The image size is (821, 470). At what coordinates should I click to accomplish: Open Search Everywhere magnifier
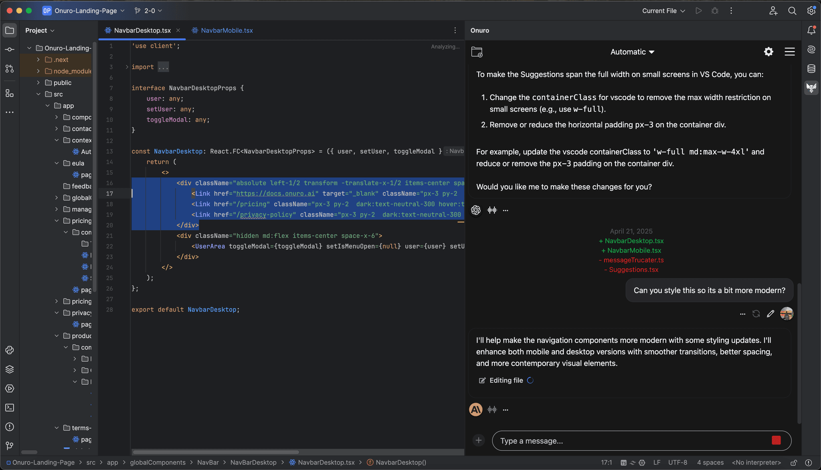coord(792,11)
